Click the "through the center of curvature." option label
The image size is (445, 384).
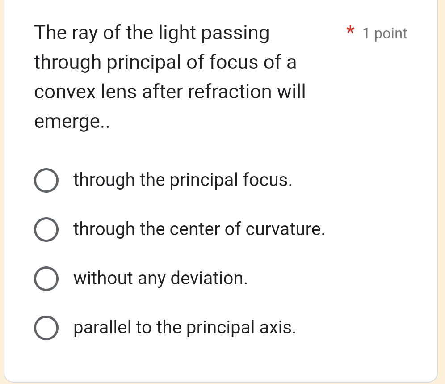(x=199, y=229)
